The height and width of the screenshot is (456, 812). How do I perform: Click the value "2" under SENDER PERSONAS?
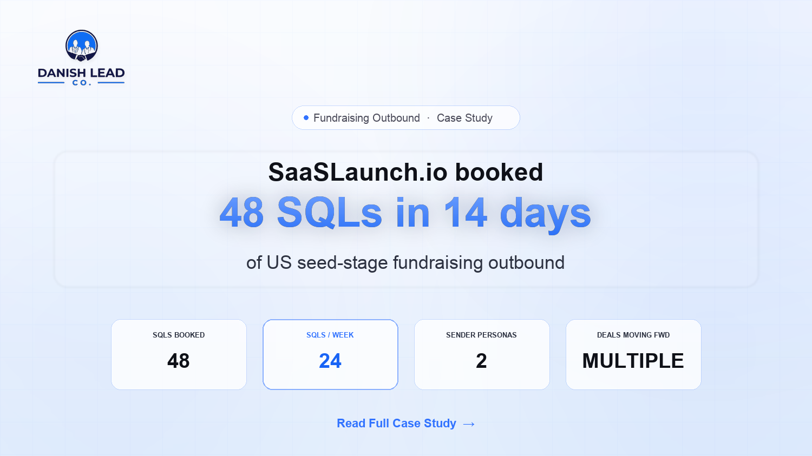click(481, 361)
